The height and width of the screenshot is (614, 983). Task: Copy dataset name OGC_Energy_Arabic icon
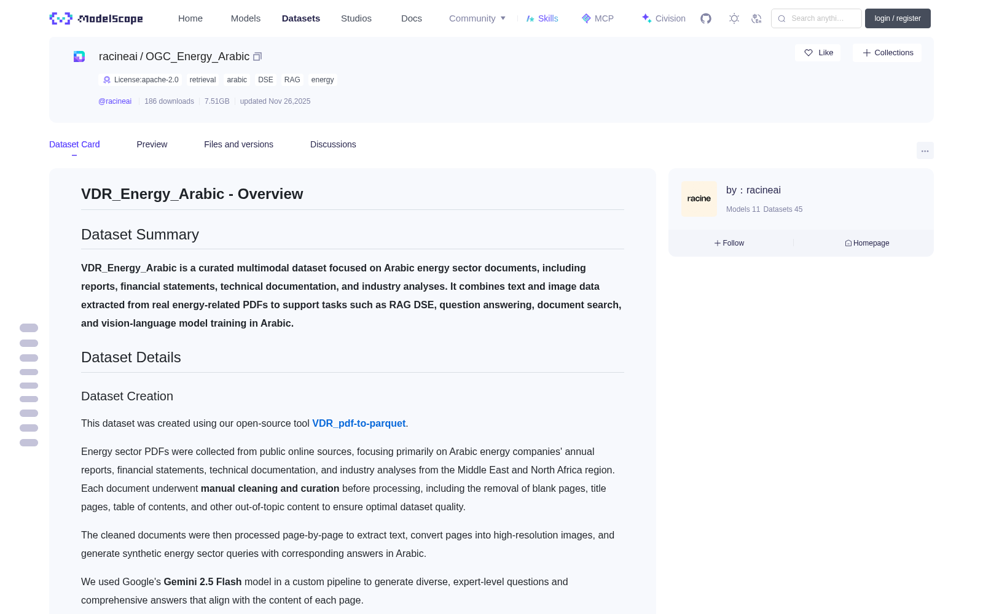click(x=257, y=56)
